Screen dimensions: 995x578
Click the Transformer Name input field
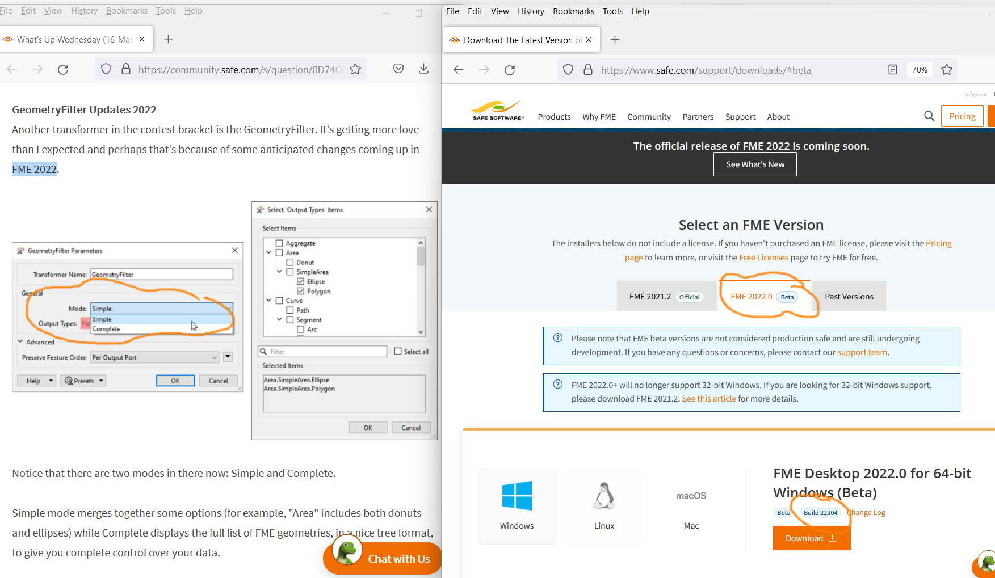(x=161, y=275)
